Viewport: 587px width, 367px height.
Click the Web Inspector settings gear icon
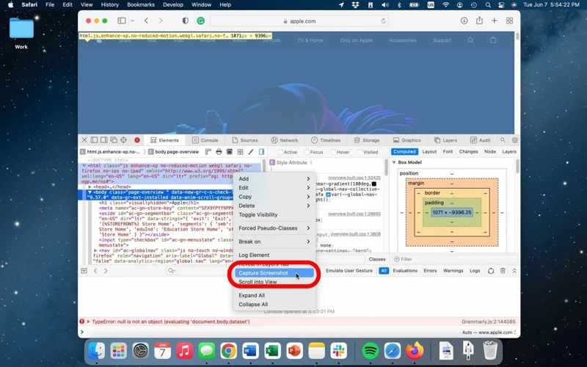(514, 140)
